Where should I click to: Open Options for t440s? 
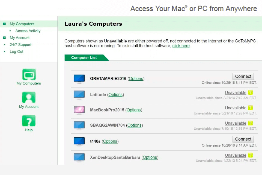pyautogui.click(x=110, y=141)
